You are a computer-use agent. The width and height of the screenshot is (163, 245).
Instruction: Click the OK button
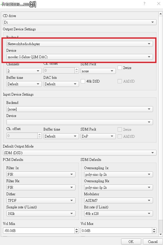coord(131,241)
